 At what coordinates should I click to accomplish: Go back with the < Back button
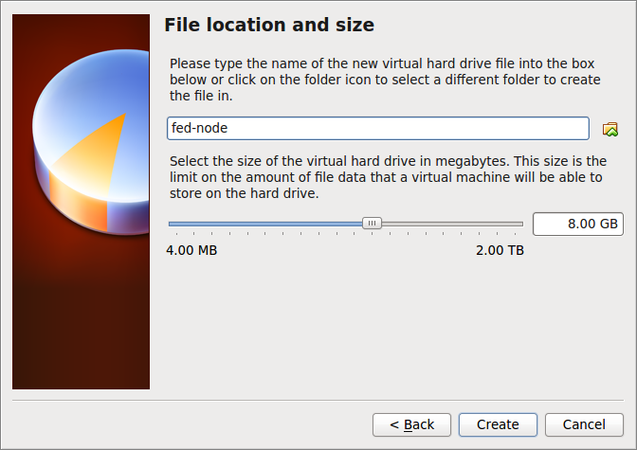411,424
